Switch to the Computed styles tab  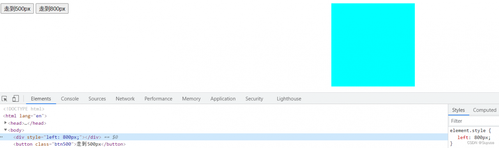click(x=485, y=110)
